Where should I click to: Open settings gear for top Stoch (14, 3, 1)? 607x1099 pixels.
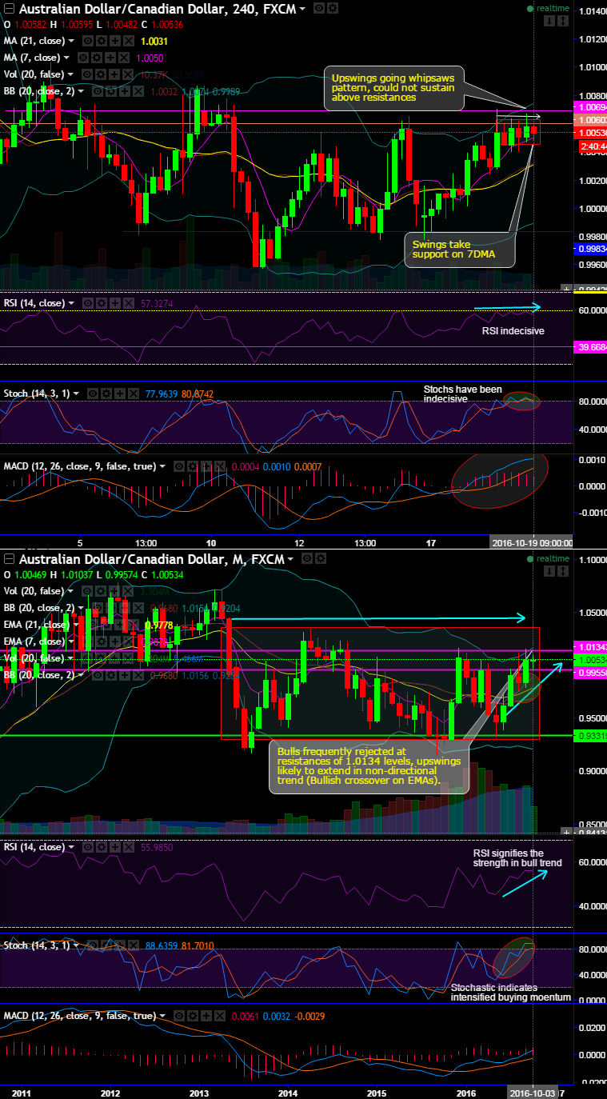(106, 394)
